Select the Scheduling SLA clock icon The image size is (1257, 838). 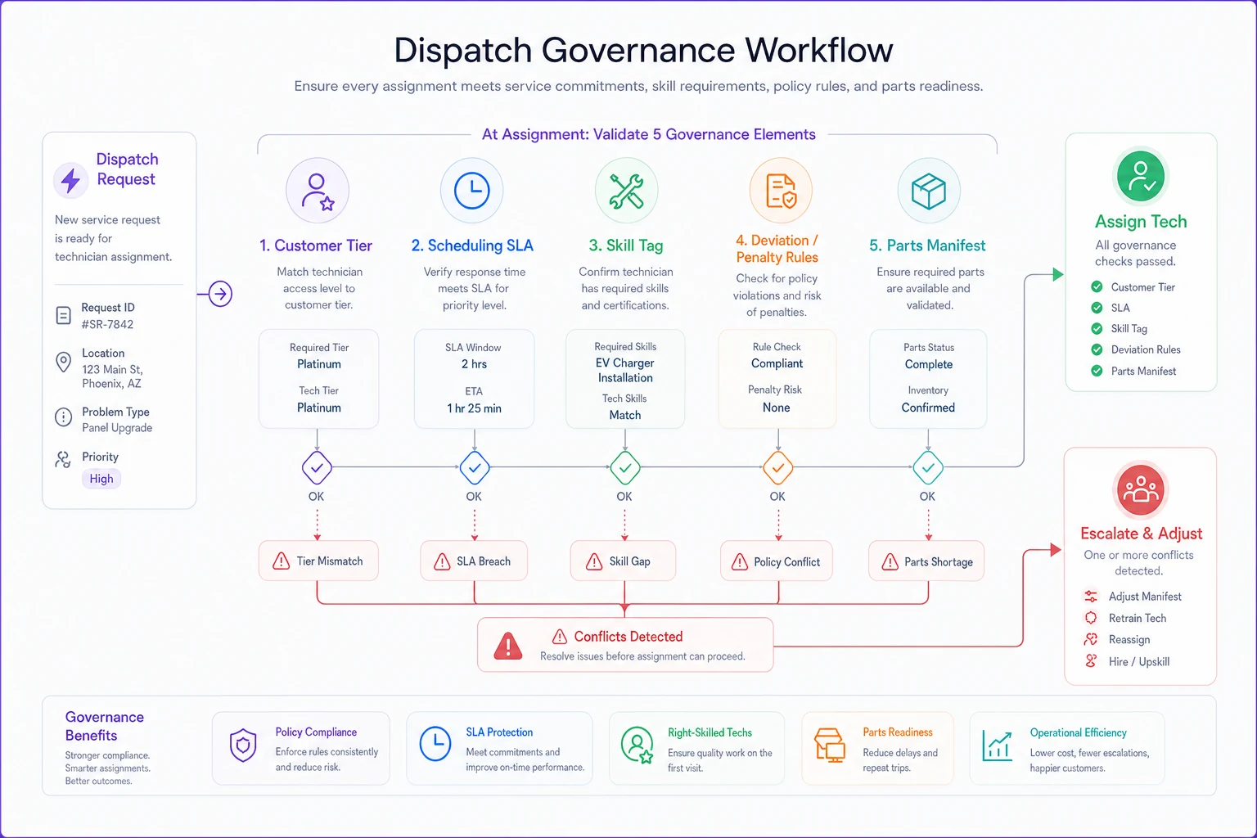(x=472, y=191)
